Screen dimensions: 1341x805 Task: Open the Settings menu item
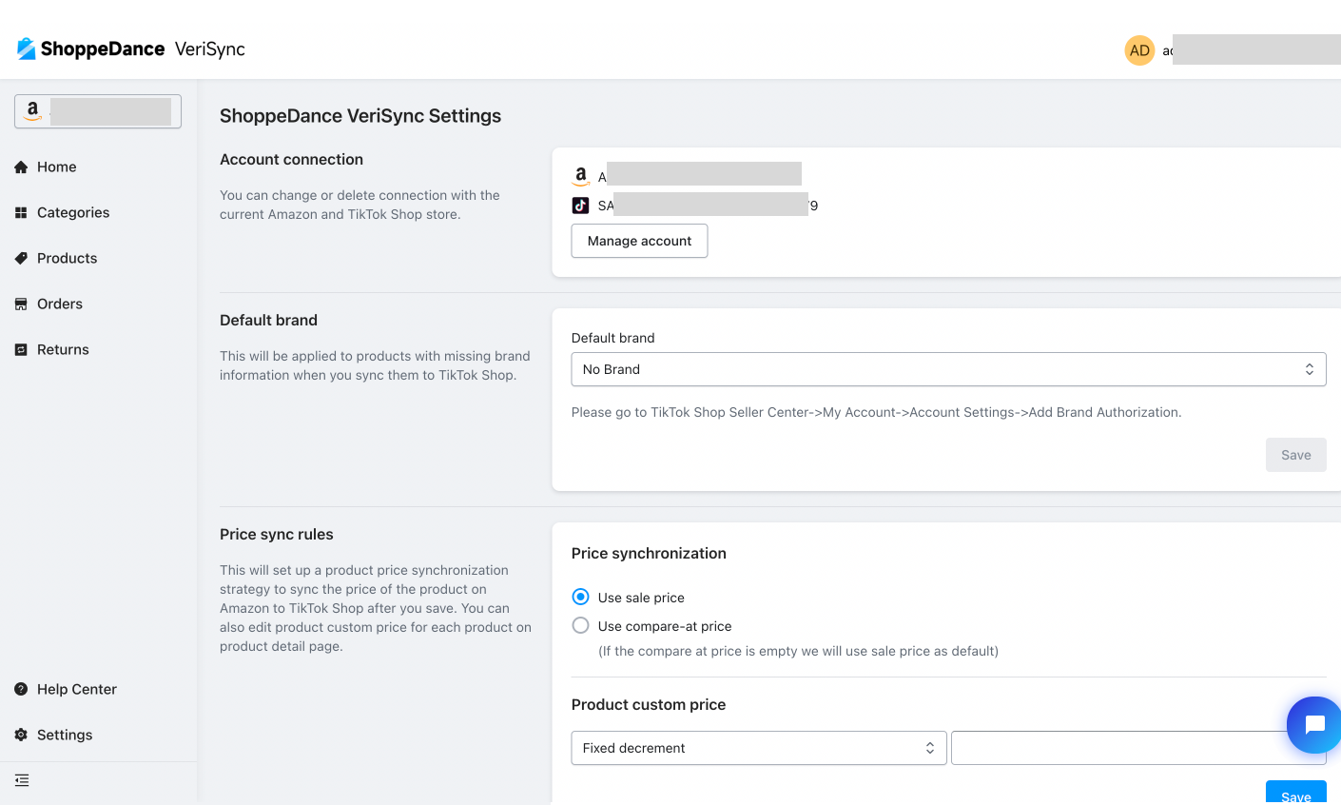click(65, 735)
